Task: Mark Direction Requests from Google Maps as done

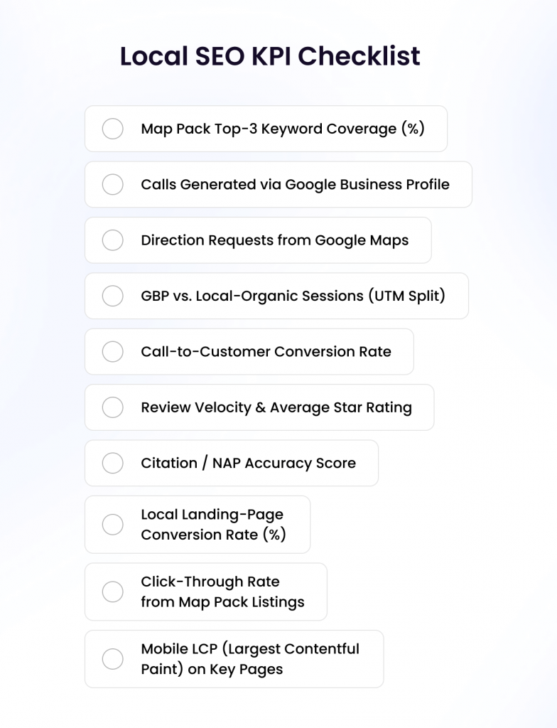Action: click(113, 240)
